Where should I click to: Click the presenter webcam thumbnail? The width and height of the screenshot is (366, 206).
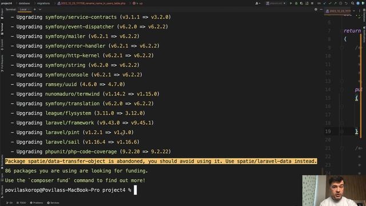tap(334, 191)
